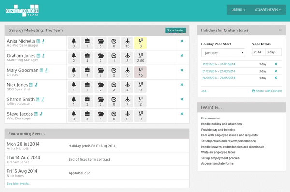290x192 pixels.
Task: Hide Anita Nicholls row with the X
Action: point(182,41)
